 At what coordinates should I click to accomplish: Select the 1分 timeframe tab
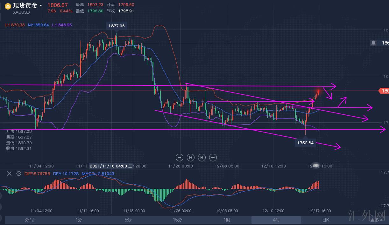(79, 220)
